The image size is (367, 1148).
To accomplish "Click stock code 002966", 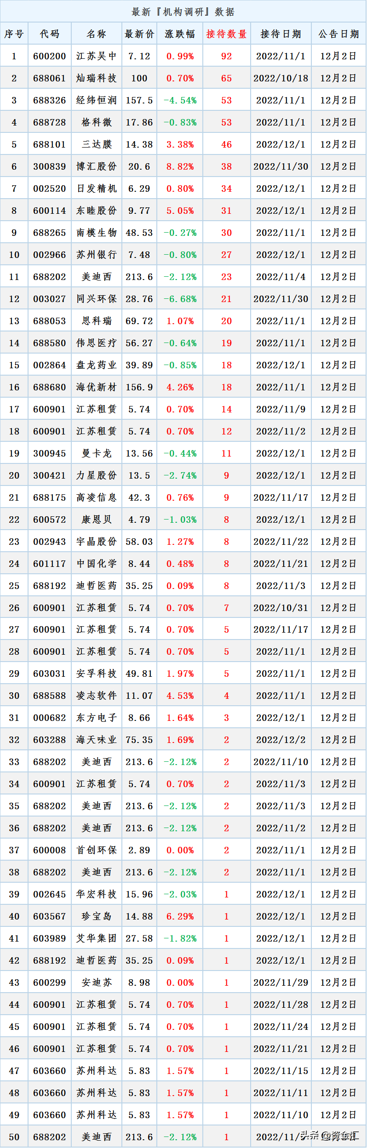I will [x=50, y=255].
